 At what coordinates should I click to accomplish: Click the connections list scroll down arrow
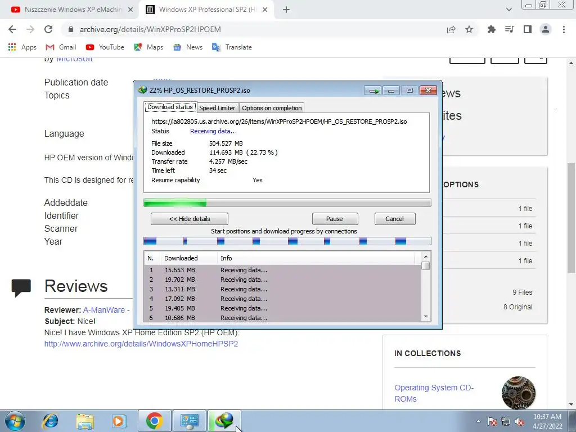coord(426,317)
